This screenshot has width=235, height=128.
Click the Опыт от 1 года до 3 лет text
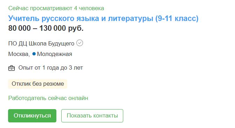point(51,68)
